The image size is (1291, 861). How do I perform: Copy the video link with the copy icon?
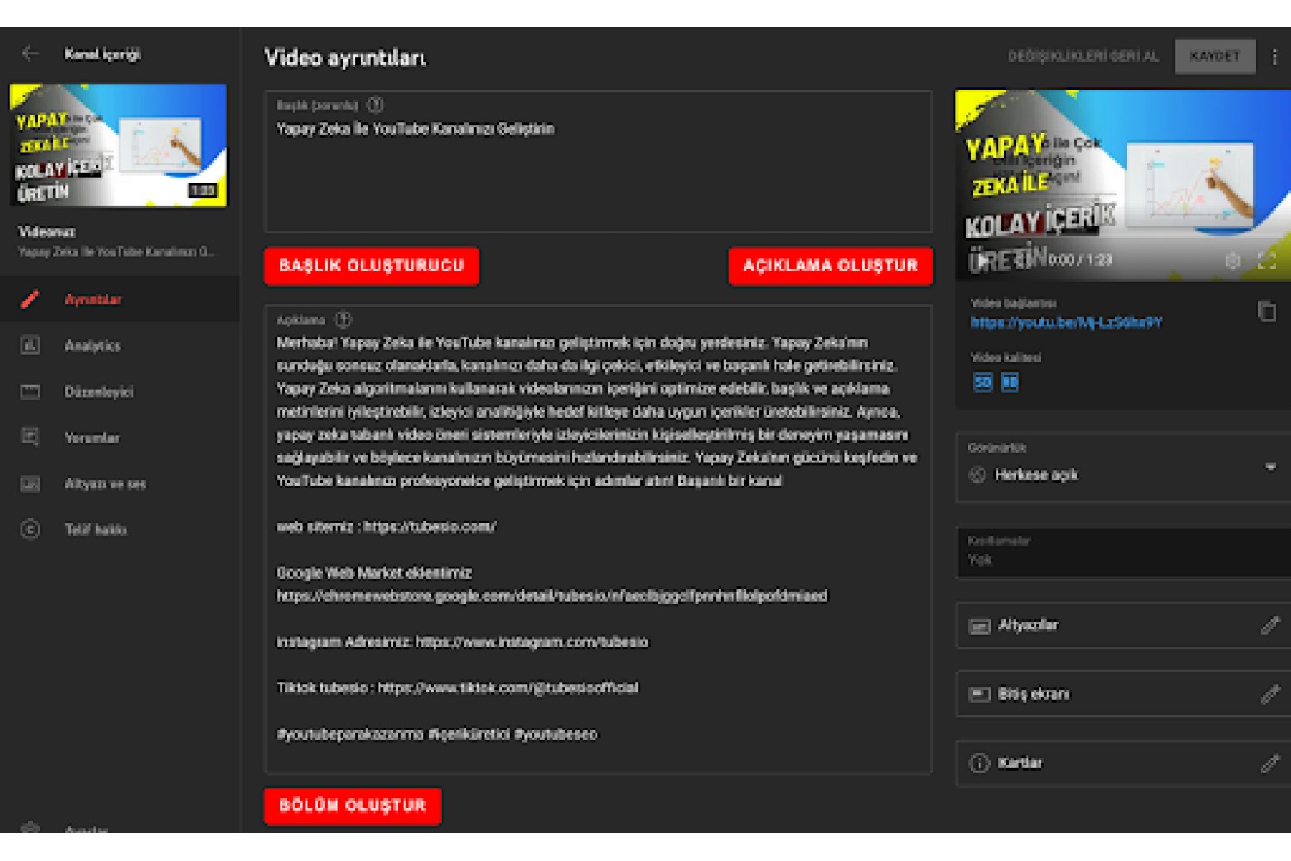[x=1267, y=312]
